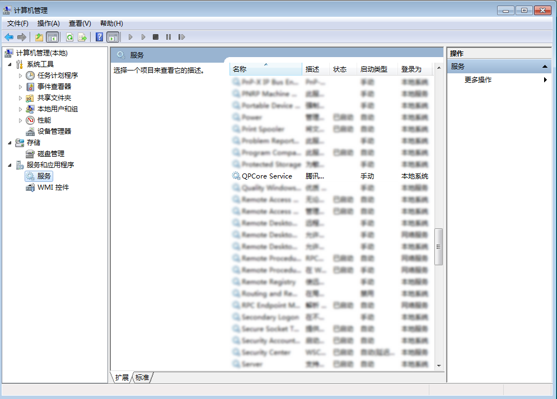
Task: Click the Pause service icon
Action: pyautogui.click(x=168, y=37)
